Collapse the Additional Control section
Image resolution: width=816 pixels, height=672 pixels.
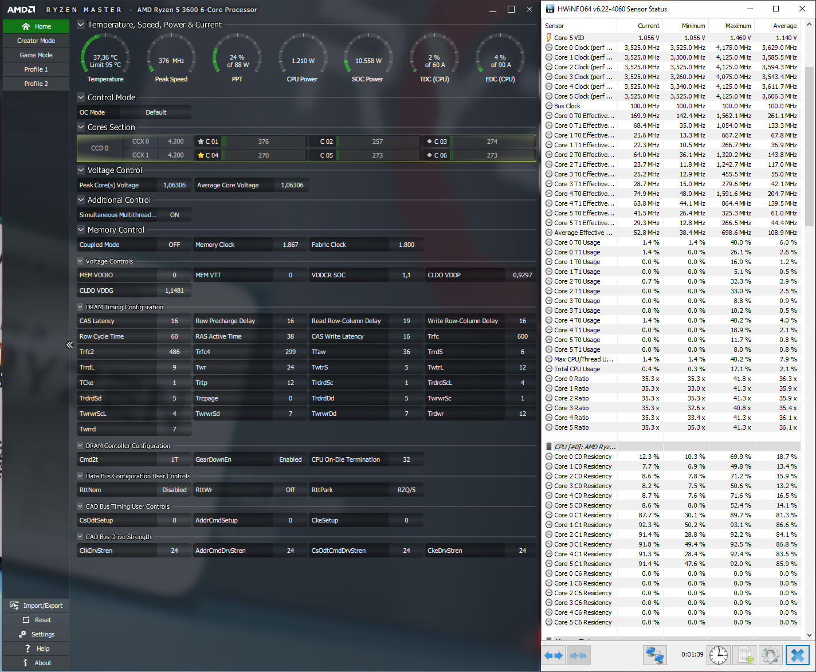(x=81, y=200)
